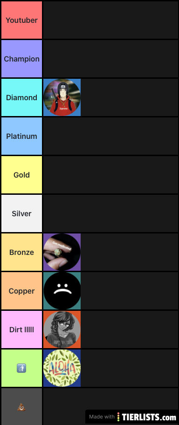Screen dimensions: 179x425
Task: Select the Youtuber tier label
Action: tap(22, 20)
